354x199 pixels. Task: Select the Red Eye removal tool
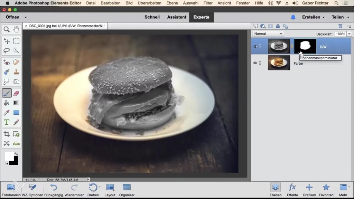pos(7,63)
